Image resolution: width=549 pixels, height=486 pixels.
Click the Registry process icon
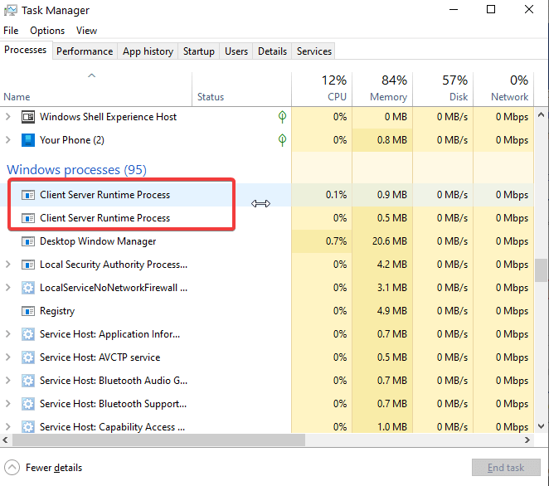(x=28, y=311)
